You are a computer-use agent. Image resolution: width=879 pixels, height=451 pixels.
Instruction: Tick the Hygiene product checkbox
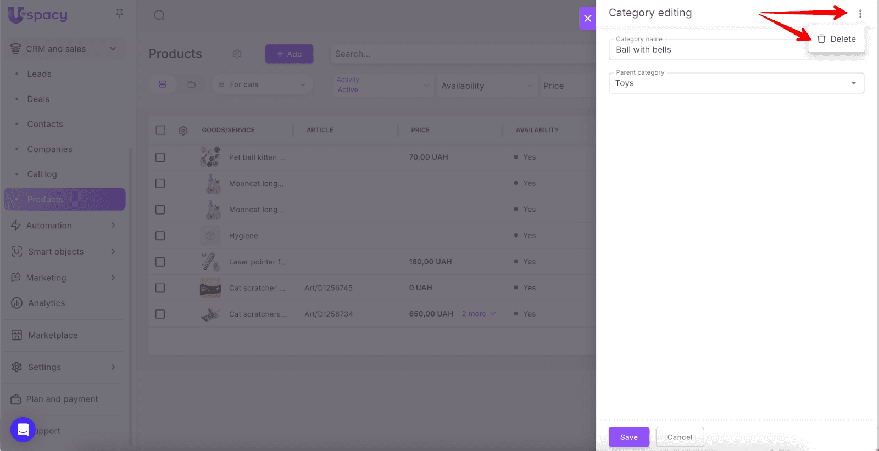tap(160, 236)
